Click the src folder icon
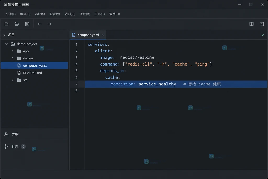The height and width of the screenshot is (179, 268). pos(19,80)
